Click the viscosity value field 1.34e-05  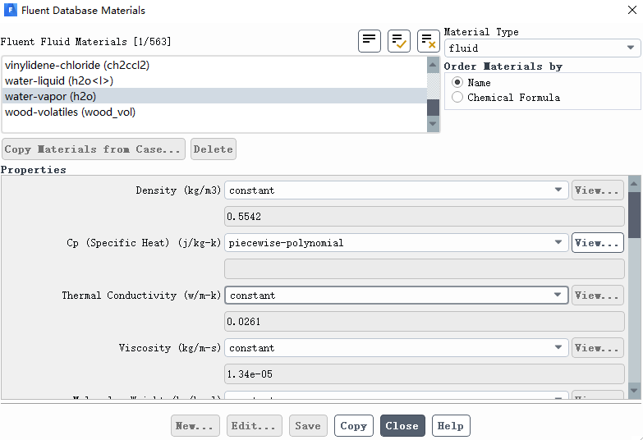pos(424,374)
